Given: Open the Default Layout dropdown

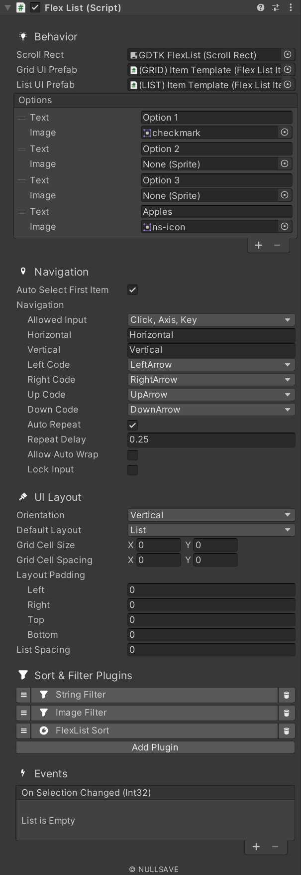Looking at the screenshot, I should [x=211, y=530].
